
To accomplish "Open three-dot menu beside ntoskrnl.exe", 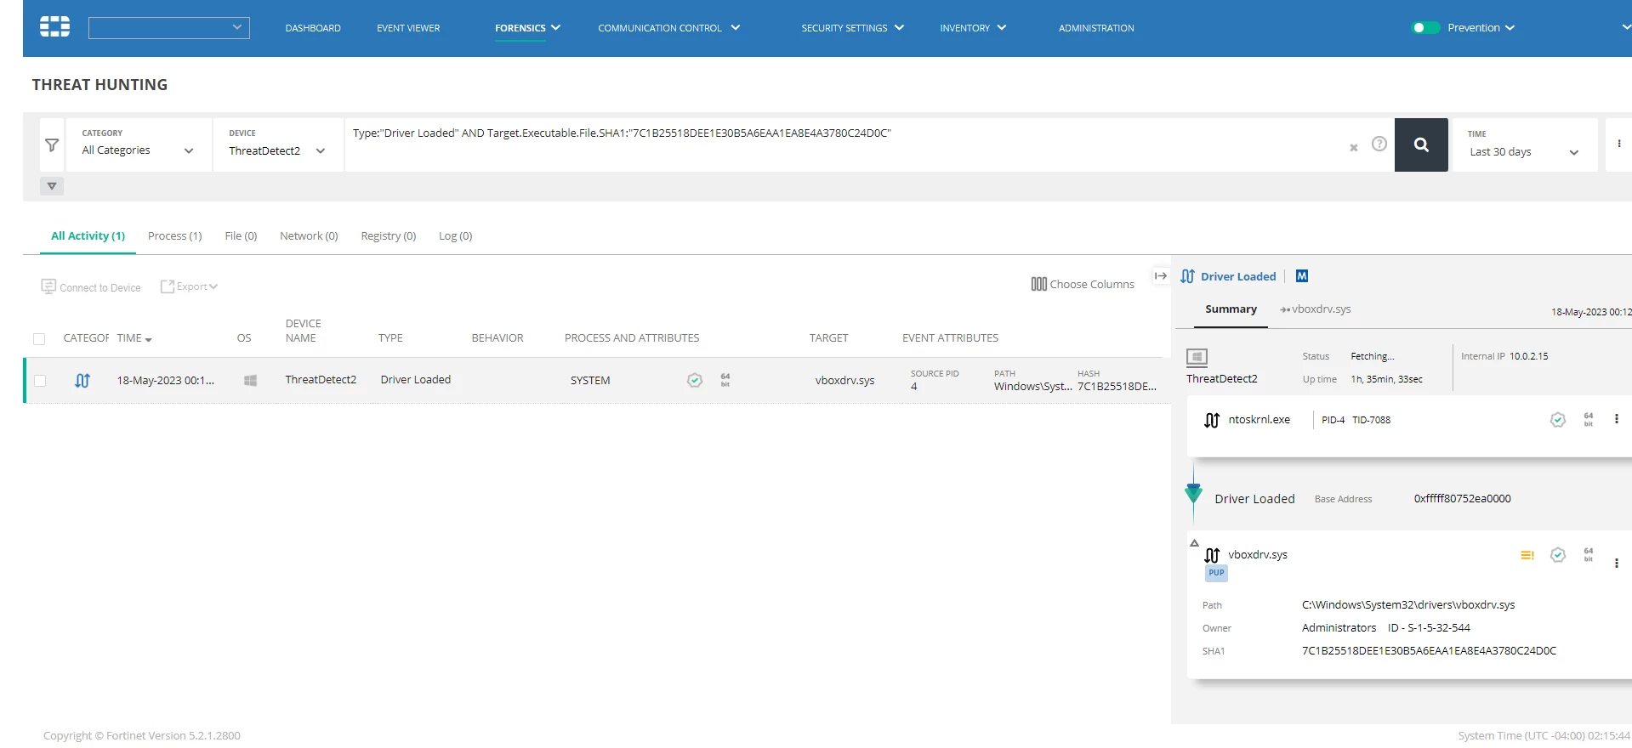I will tap(1617, 419).
